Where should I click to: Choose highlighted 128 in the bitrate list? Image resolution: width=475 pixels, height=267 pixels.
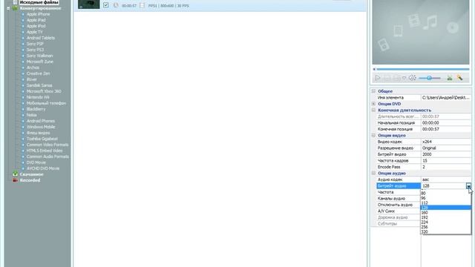pos(445,208)
